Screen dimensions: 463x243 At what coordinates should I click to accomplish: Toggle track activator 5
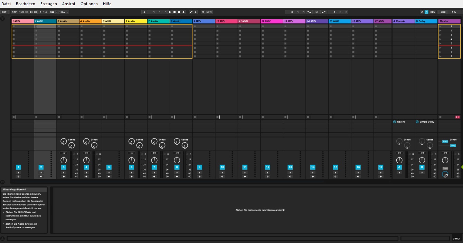(109, 167)
